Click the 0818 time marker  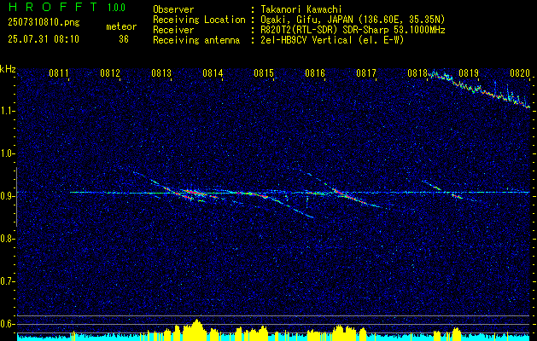click(417, 72)
